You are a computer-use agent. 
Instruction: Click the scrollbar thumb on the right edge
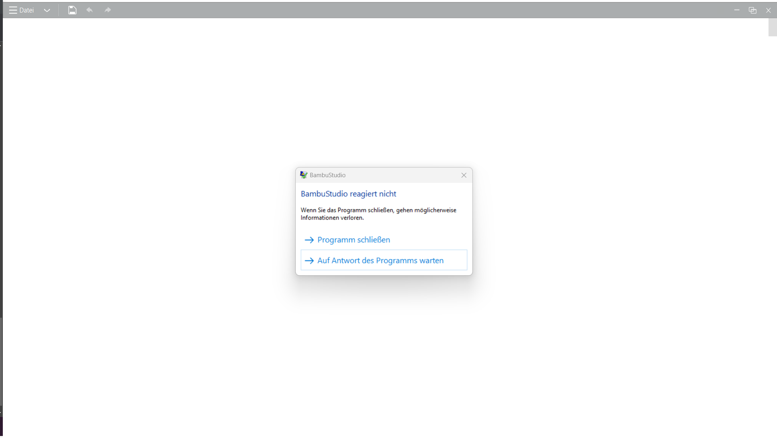(773, 27)
